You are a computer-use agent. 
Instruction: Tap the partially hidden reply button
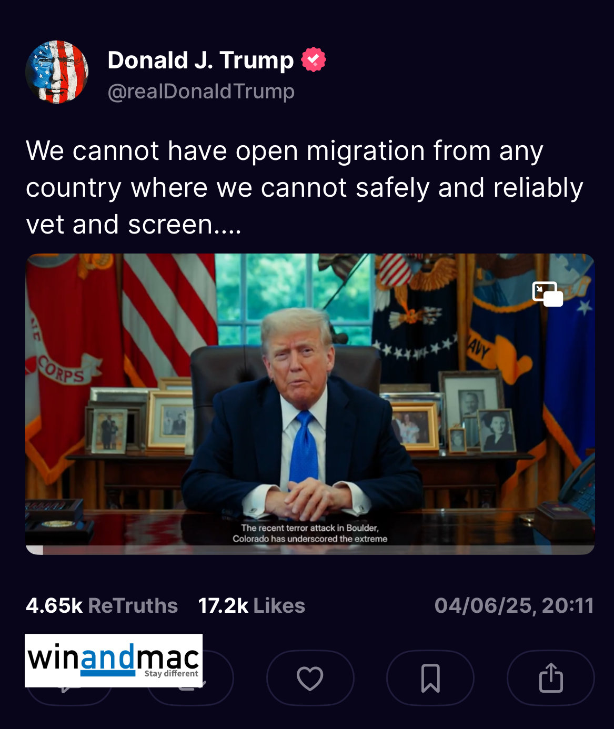(69, 696)
